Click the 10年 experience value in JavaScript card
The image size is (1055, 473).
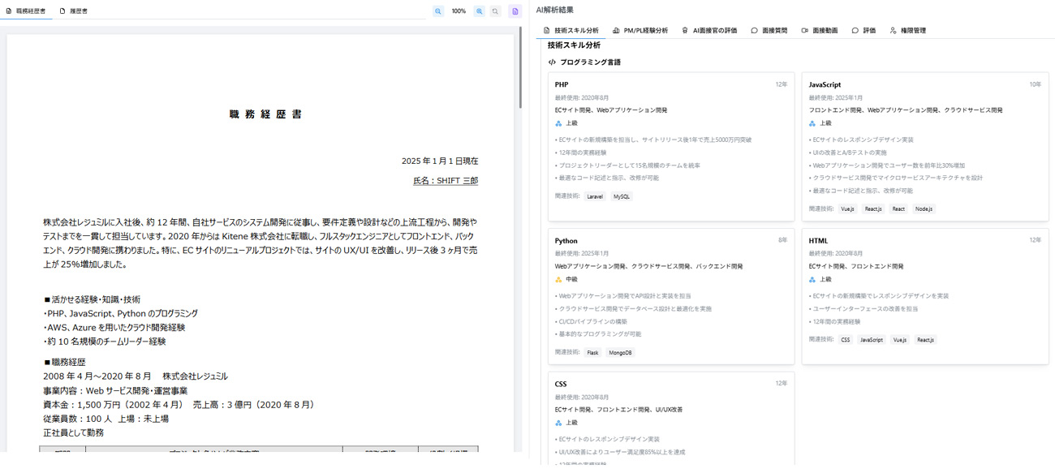point(1035,84)
